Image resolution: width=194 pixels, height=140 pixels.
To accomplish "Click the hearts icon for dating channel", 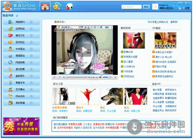I will pos(10,36).
